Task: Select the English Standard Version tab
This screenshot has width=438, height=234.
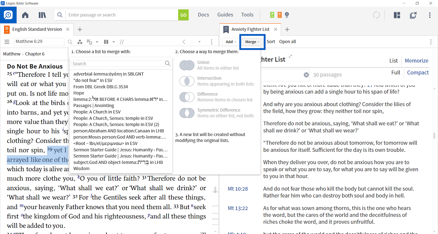Action: click(x=37, y=29)
